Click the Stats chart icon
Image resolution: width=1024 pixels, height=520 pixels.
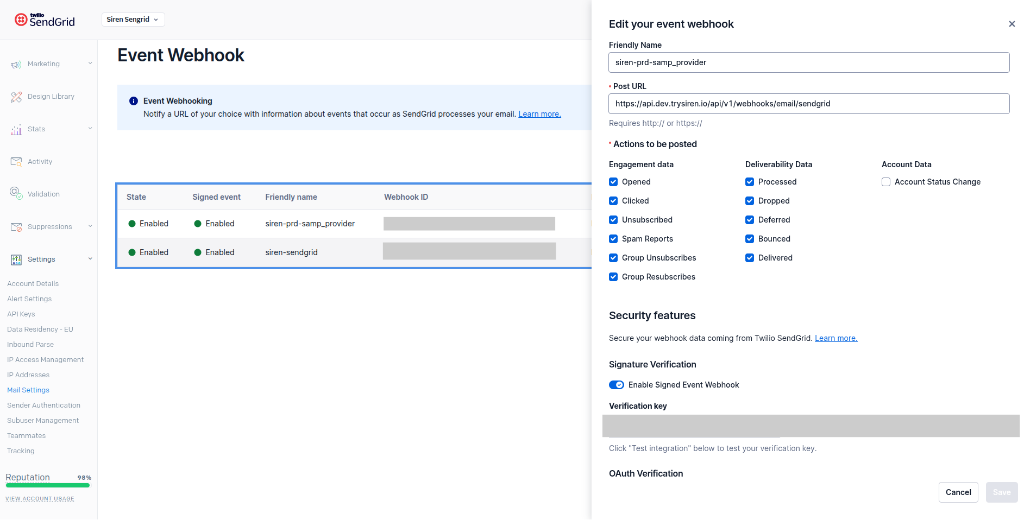(x=16, y=129)
